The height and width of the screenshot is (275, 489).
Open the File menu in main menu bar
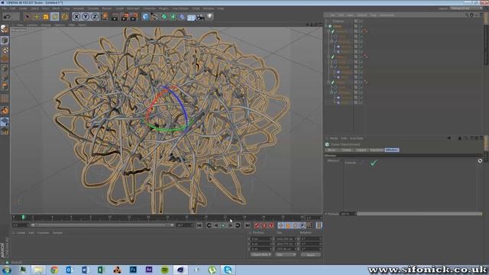point(5,8)
